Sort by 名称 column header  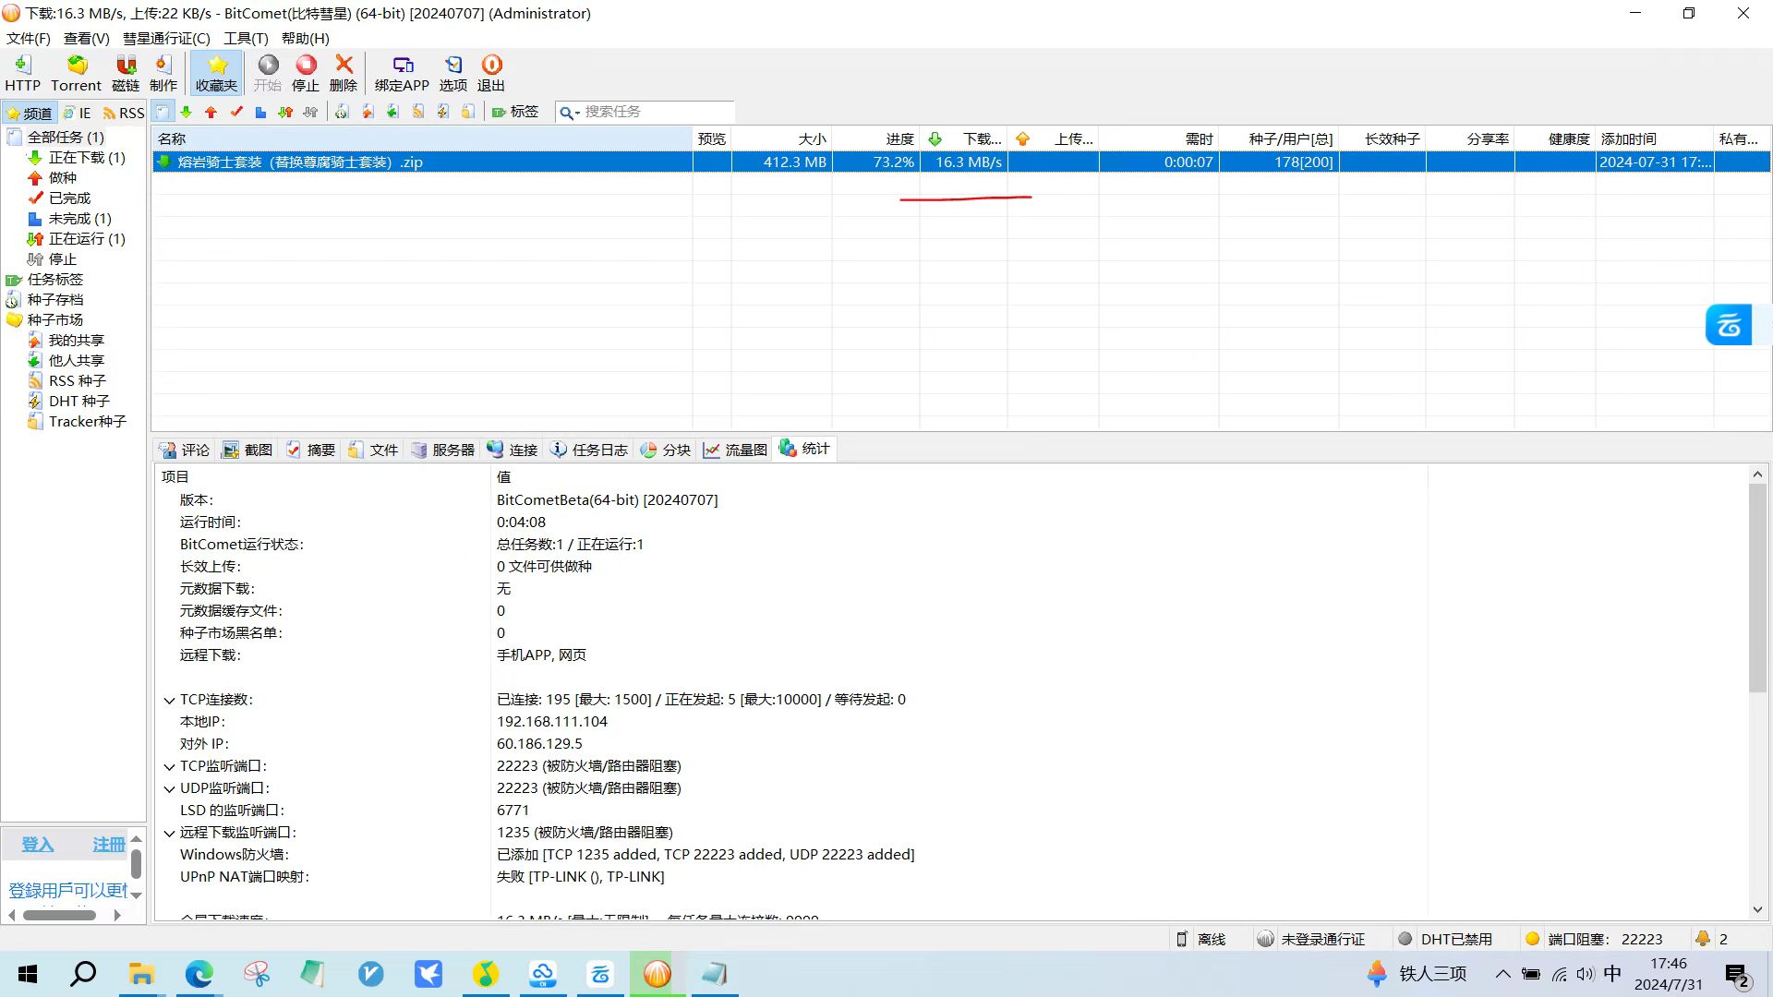[x=423, y=138]
